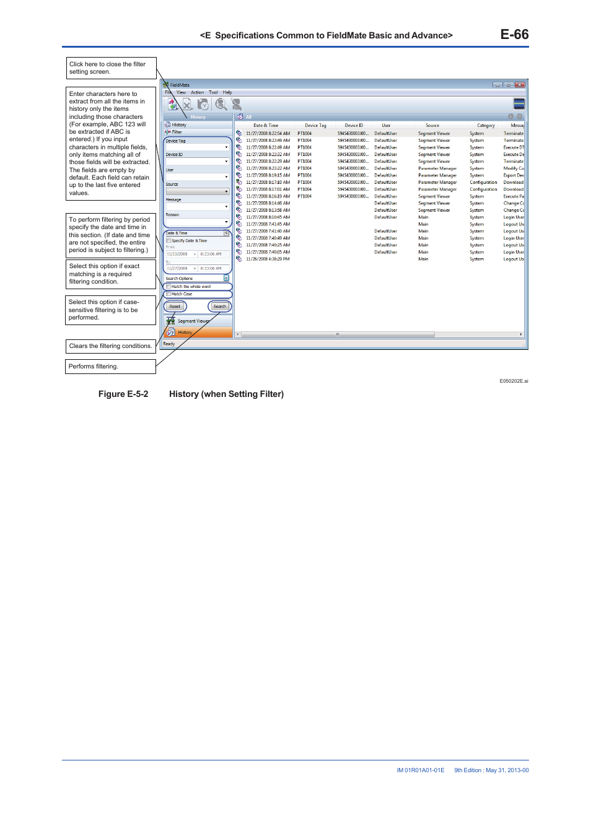Click the All header icon in list pane
Screen dimensions: 591x836
(x=240, y=116)
